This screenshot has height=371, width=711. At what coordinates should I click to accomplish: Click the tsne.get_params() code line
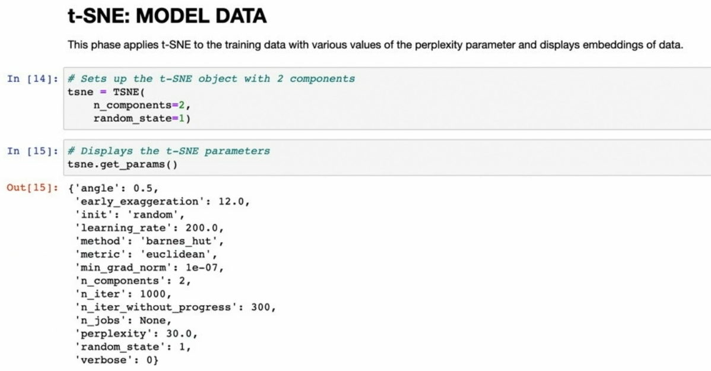[122, 164]
